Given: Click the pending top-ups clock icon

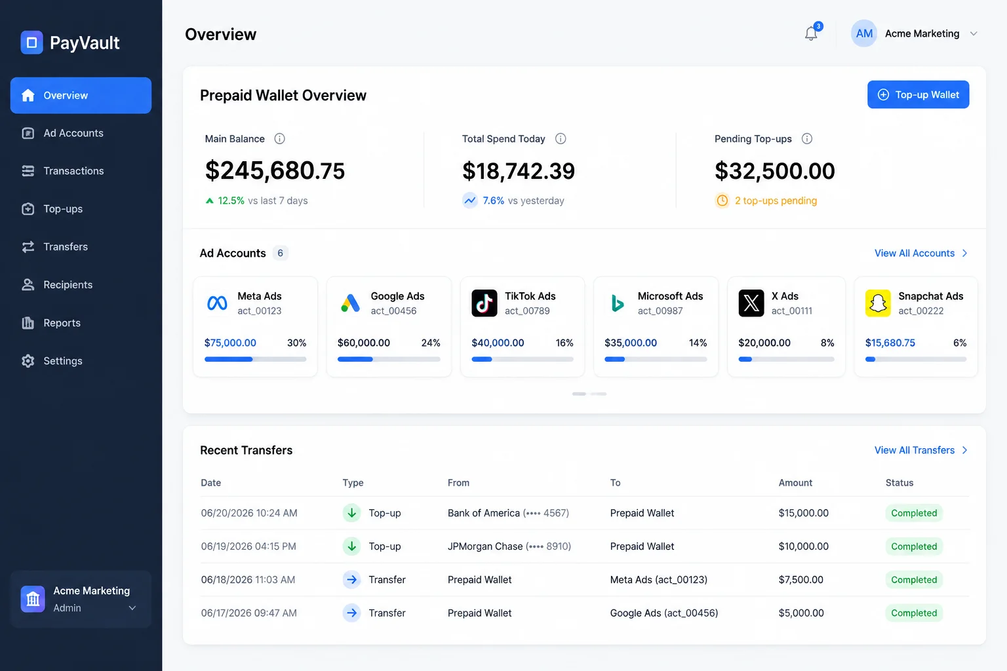Looking at the screenshot, I should 722,201.
